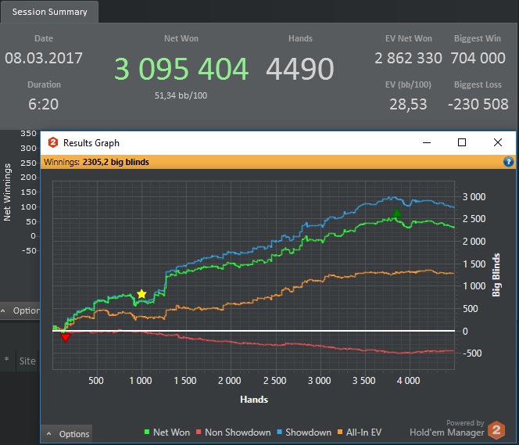Image resolution: width=519 pixels, height=445 pixels.
Task: Click the date 08.03.2017
Action: (44, 58)
